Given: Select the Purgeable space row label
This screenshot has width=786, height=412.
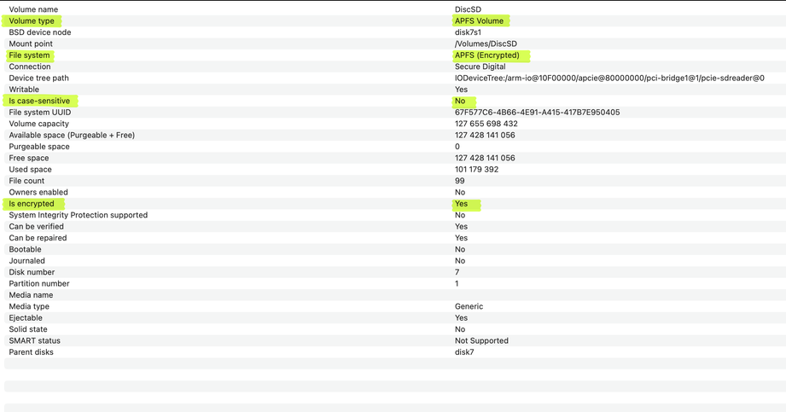Looking at the screenshot, I should (39, 147).
